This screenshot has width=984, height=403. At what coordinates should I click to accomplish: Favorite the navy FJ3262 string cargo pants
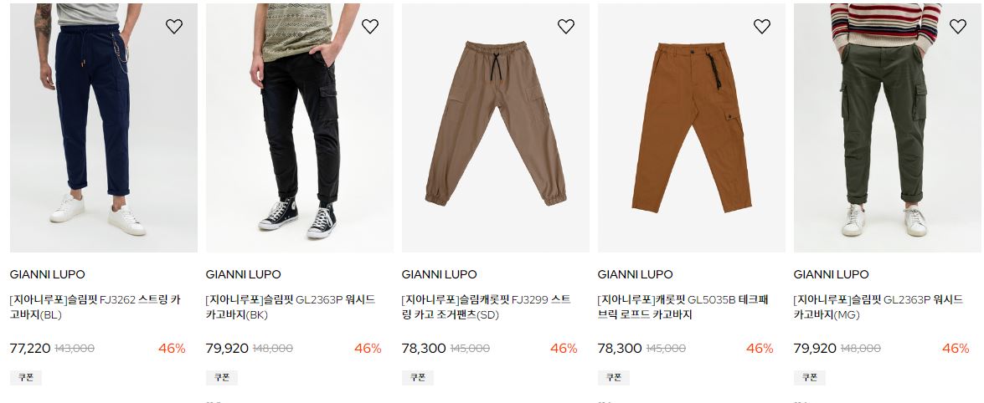(174, 26)
